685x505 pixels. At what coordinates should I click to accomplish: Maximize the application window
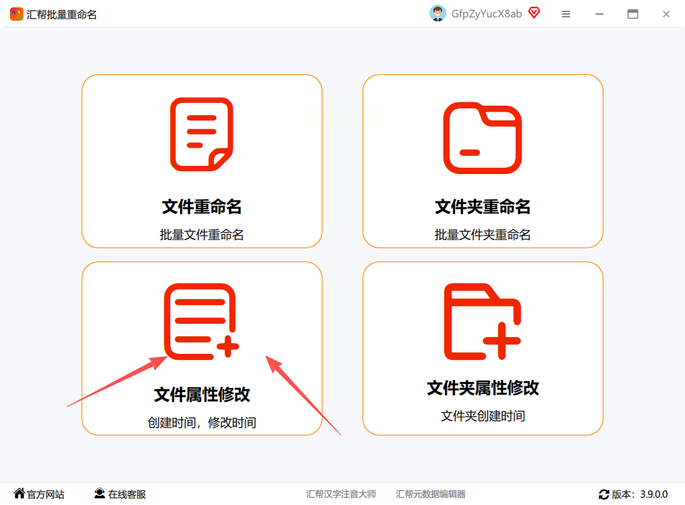coord(633,15)
